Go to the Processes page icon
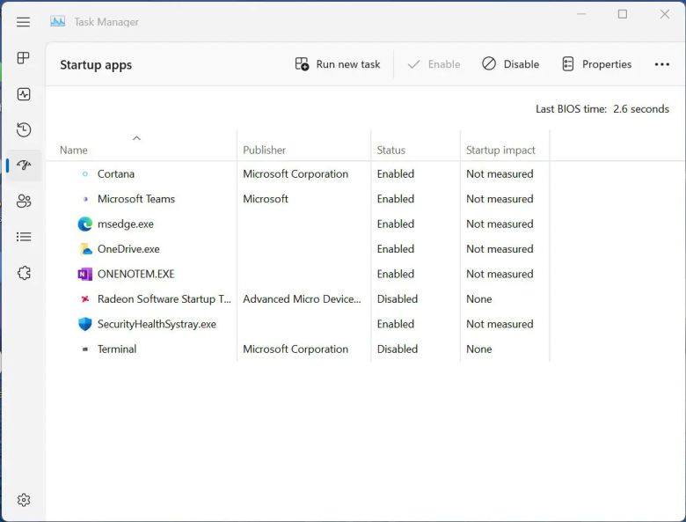The height and width of the screenshot is (522, 686). 24,58
